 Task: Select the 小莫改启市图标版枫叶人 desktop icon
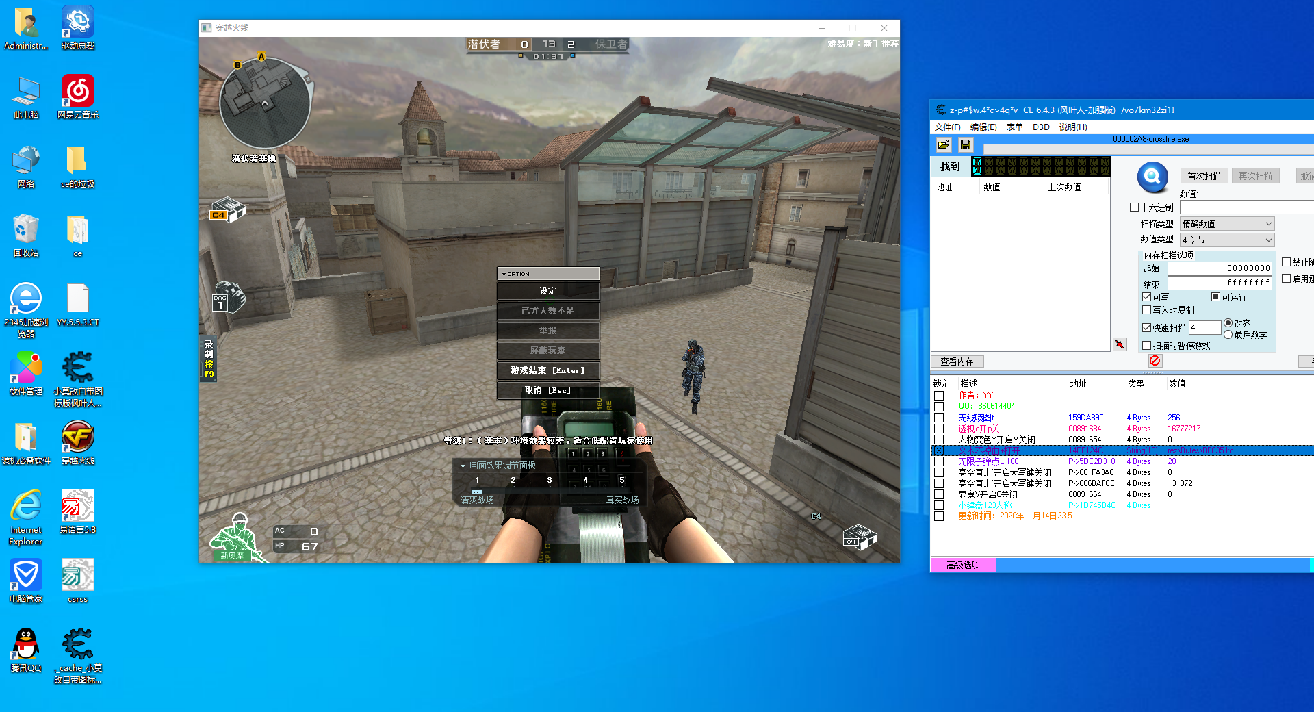78,379
